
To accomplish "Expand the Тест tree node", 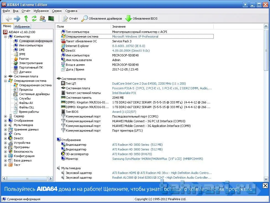I will tap(5, 165).
